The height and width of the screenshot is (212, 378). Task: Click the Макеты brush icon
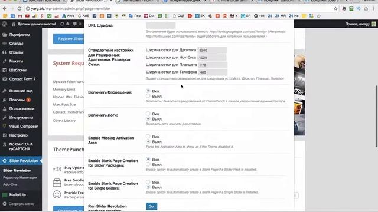click(5, 61)
